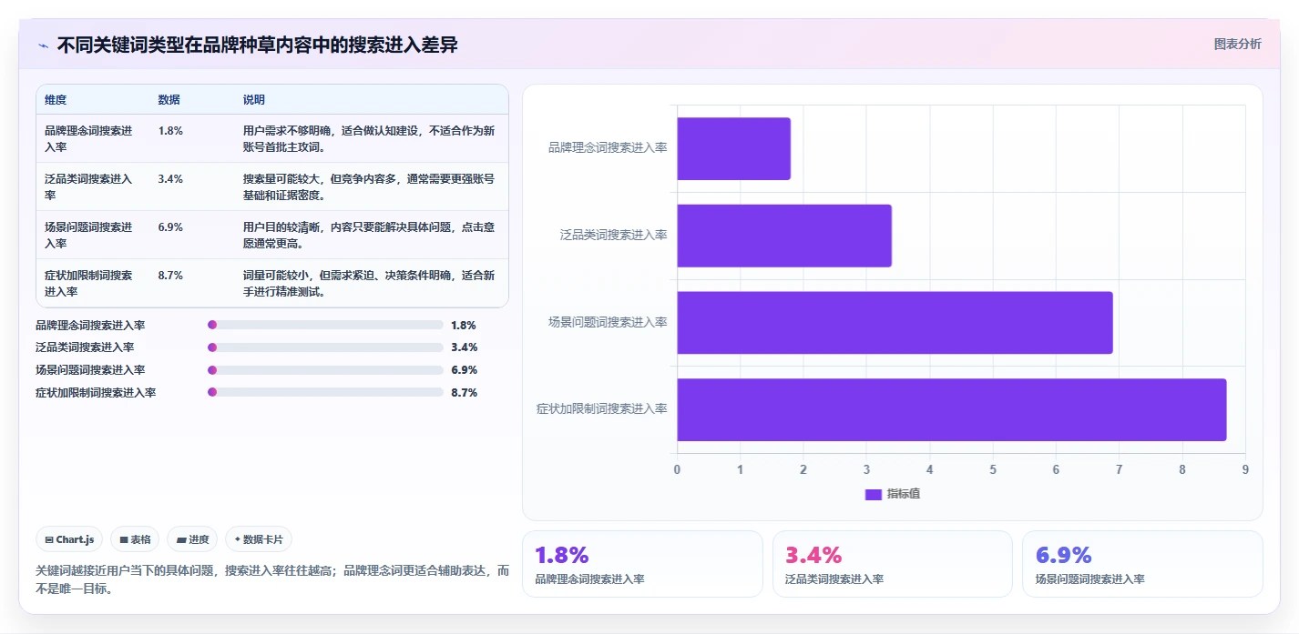The image size is (1299, 634).
Task: Click the x-axis tick label 9
Action: (1245, 469)
